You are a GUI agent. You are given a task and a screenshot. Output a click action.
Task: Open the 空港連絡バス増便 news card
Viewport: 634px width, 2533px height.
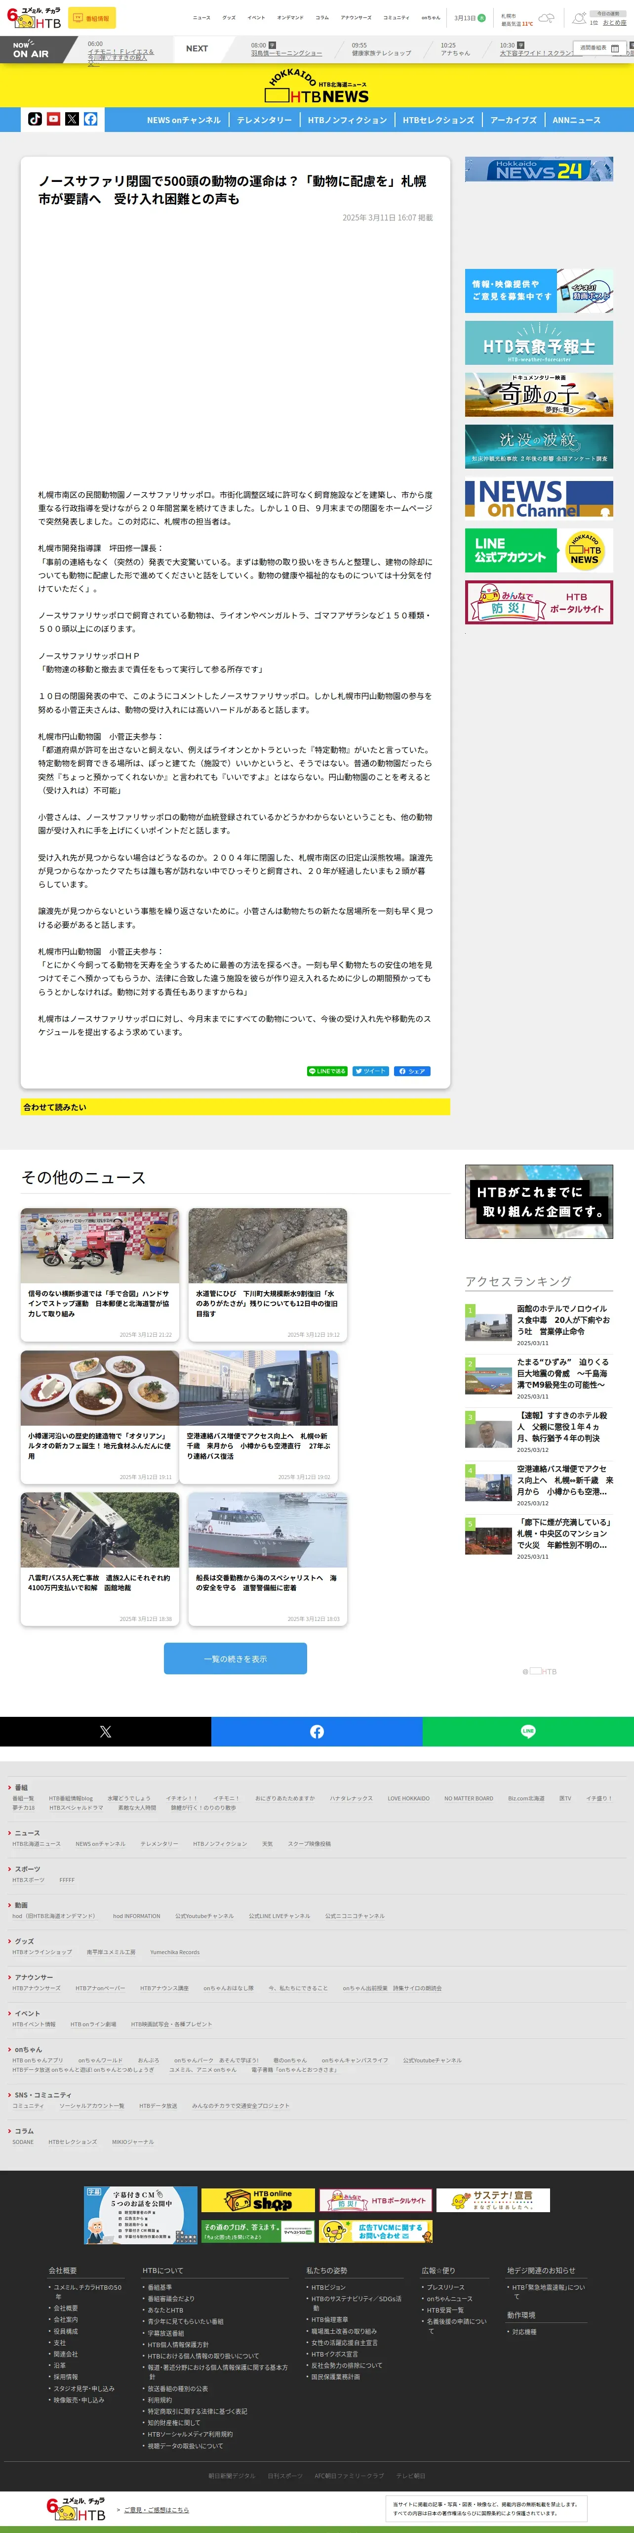[x=259, y=1418]
